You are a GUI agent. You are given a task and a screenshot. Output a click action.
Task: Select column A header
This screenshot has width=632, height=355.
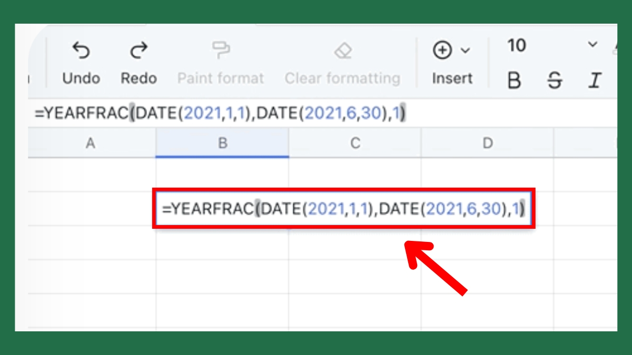[x=91, y=143]
